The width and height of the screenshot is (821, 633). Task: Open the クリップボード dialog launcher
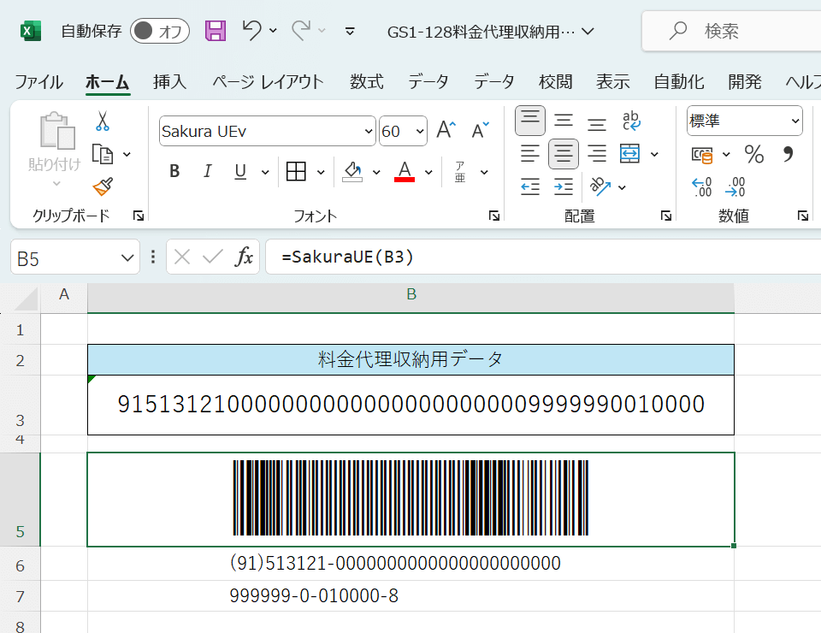click(139, 216)
